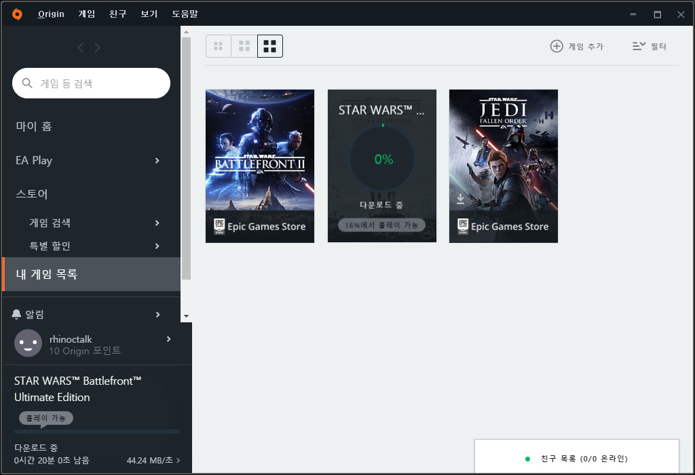Image resolution: width=695 pixels, height=475 pixels.
Task: Open the 도움말 menu
Action: 185,14
